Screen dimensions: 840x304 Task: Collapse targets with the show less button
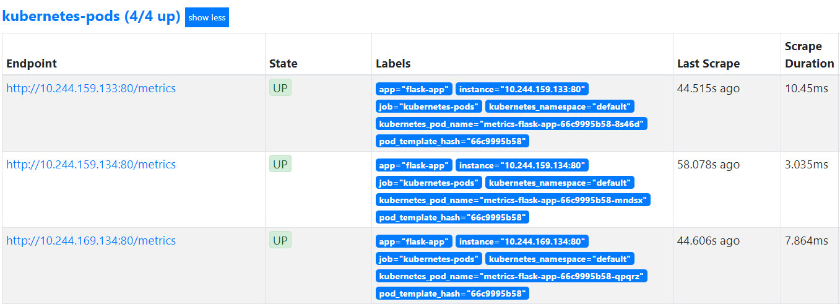207,17
